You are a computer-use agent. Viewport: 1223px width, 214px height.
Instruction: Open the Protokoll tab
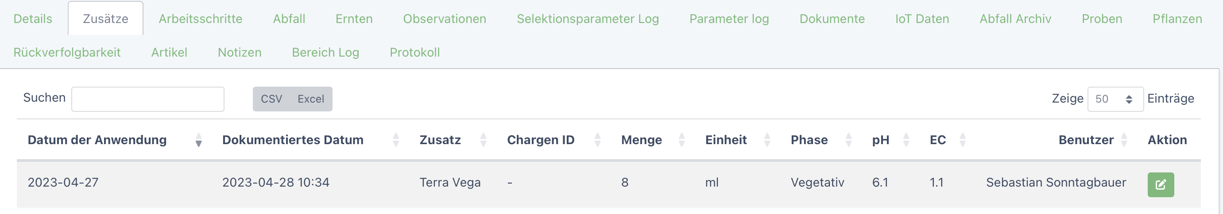[414, 52]
